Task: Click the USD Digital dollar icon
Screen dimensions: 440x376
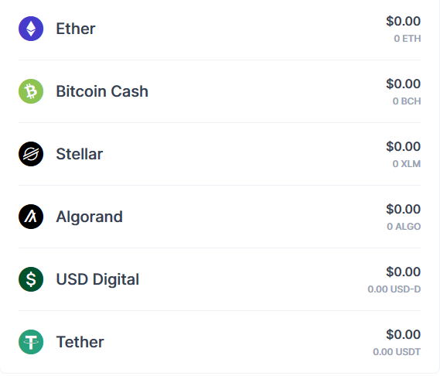Action: point(31,279)
